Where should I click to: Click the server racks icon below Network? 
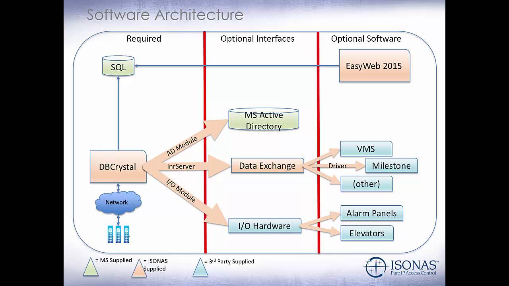point(119,234)
